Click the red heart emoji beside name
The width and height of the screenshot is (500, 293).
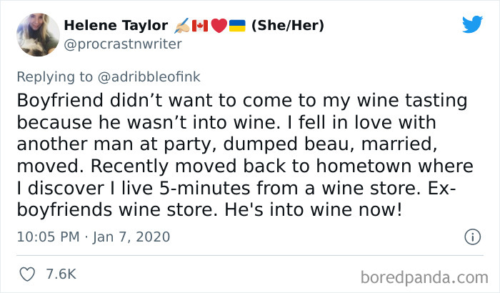point(219,26)
